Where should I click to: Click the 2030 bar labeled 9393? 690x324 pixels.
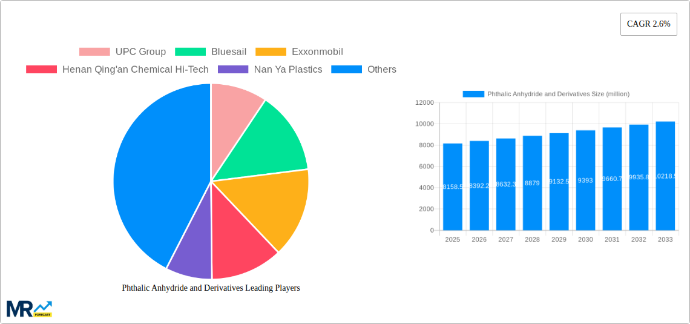(x=586, y=180)
